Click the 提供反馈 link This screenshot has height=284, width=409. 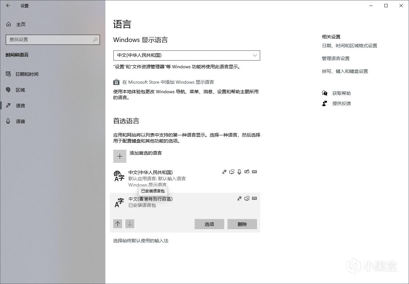pos(342,103)
